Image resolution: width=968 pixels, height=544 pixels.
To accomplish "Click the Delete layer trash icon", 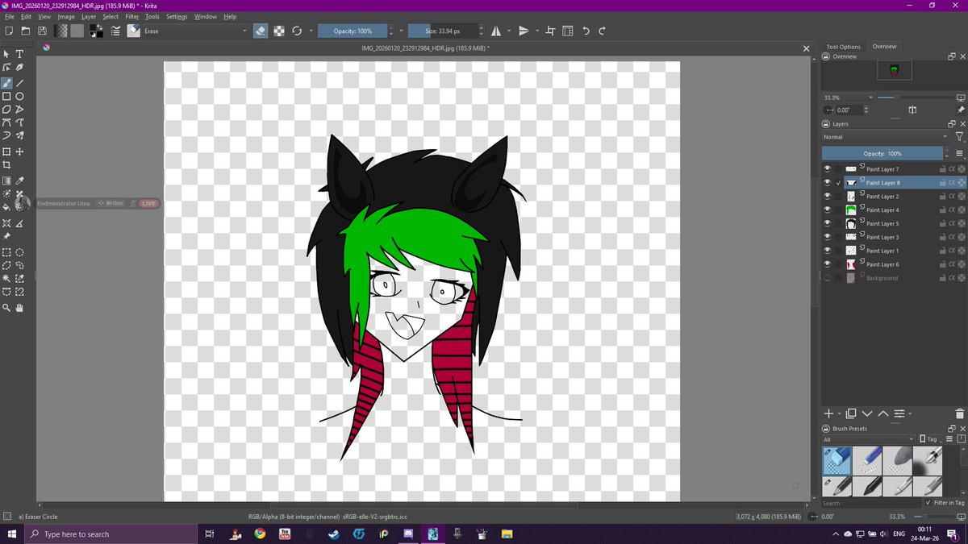I will [960, 413].
